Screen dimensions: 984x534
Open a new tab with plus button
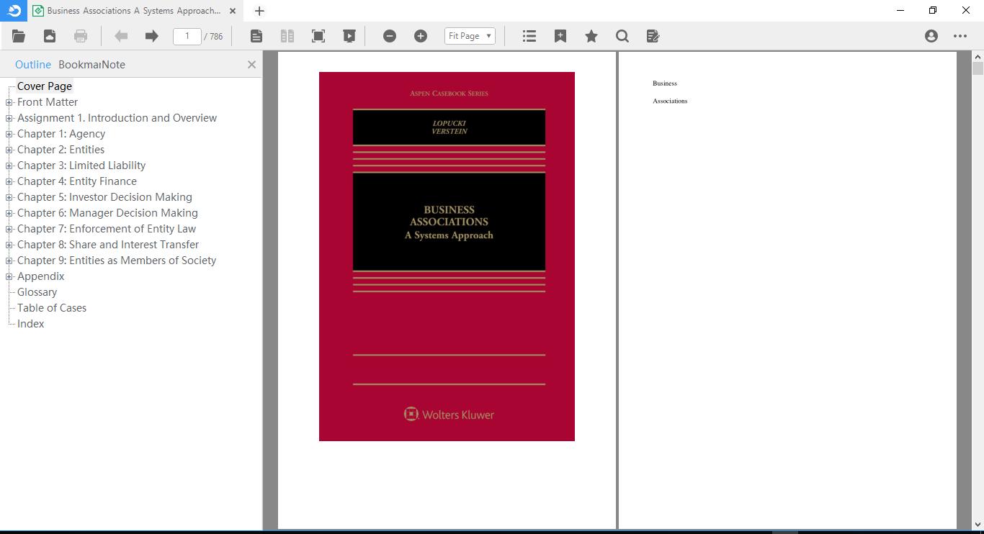click(x=259, y=11)
